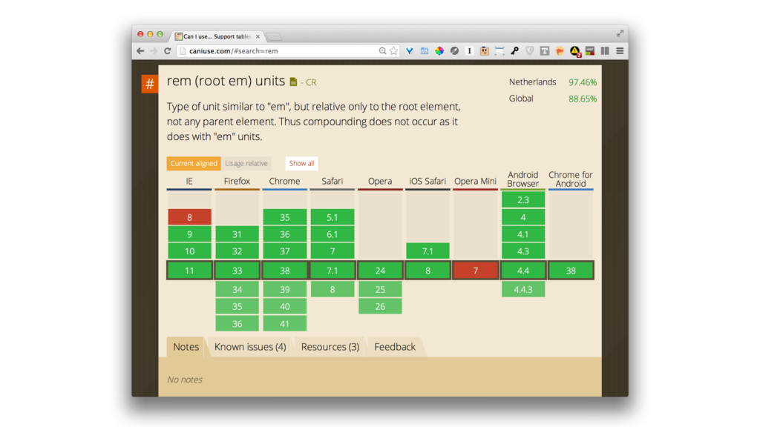Click the Global 88.65% usage figure
The width and height of the screenshot is (760, 427).
[x=583, y=99]
